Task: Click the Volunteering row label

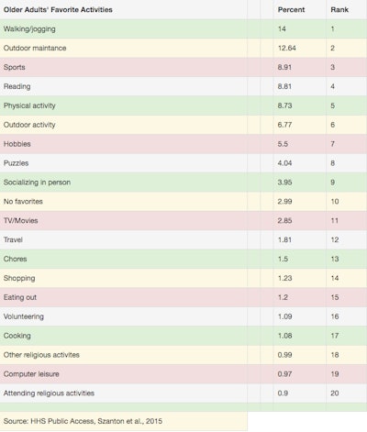Action: point(24,316)
